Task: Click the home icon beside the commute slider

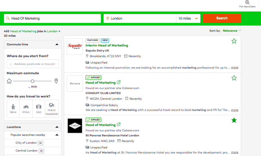Action: pos(9,81)
